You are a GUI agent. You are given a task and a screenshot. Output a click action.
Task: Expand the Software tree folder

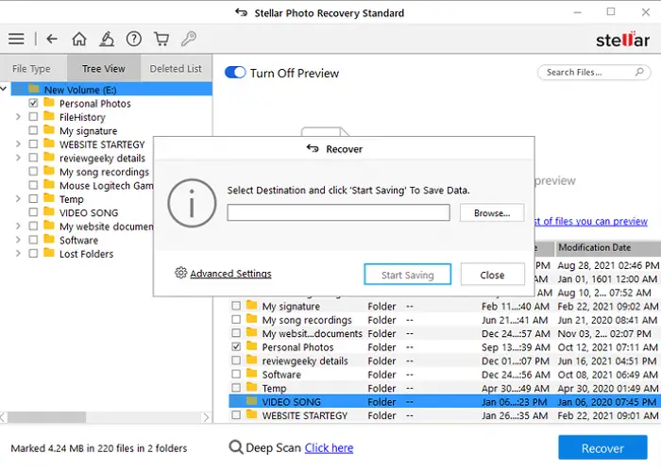click(18, 240)
